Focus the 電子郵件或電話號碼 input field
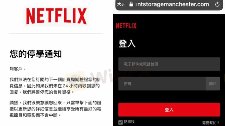The image size is (225, 126). click(x=169, y=64)
